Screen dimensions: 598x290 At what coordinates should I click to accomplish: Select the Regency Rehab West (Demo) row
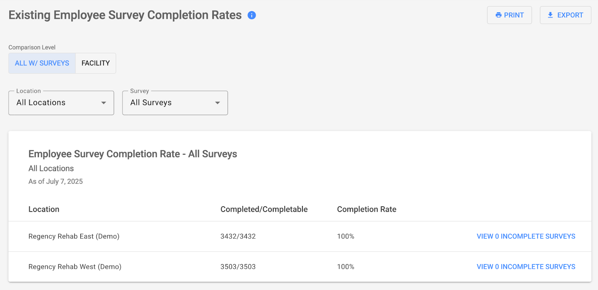pos(75,267)
